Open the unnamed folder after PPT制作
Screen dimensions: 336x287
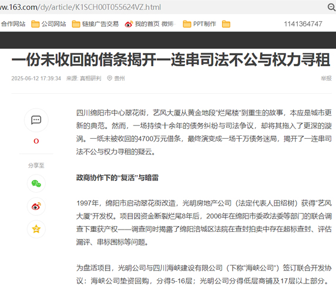[226, 24]
